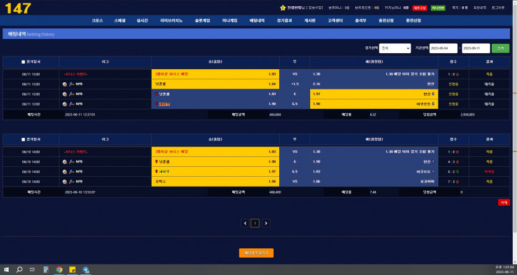The image size is (517, 275).
Task: Go to previous page with left arrow
Action: (x=245, y=223)
